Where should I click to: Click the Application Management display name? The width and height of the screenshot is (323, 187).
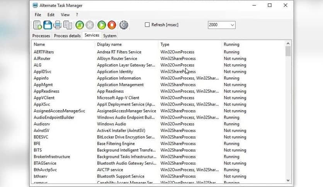(x=120, y=85)
